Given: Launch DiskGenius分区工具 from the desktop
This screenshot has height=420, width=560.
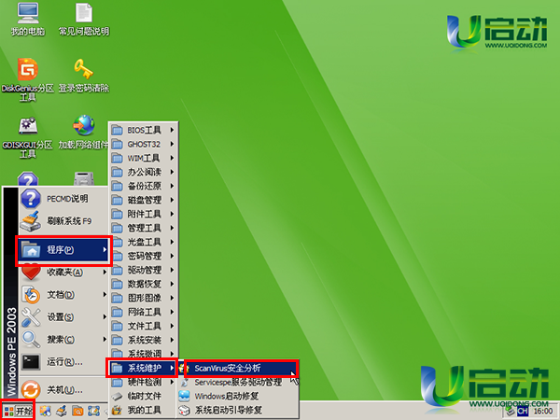Looking at the screenshot, I should coord(28,79).
